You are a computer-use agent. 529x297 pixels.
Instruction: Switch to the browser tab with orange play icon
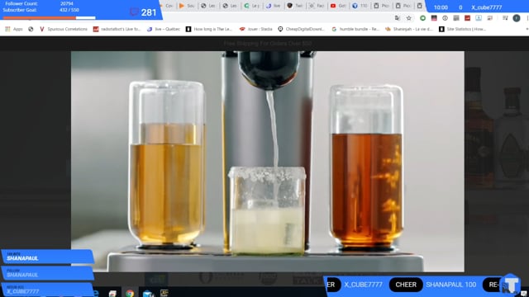click(x=187, y=6)
